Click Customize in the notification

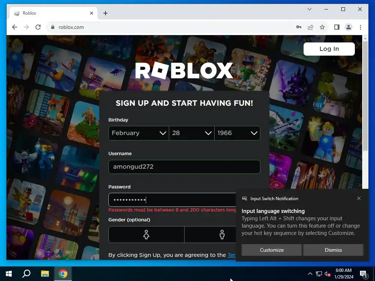click(x=272, y=250)
